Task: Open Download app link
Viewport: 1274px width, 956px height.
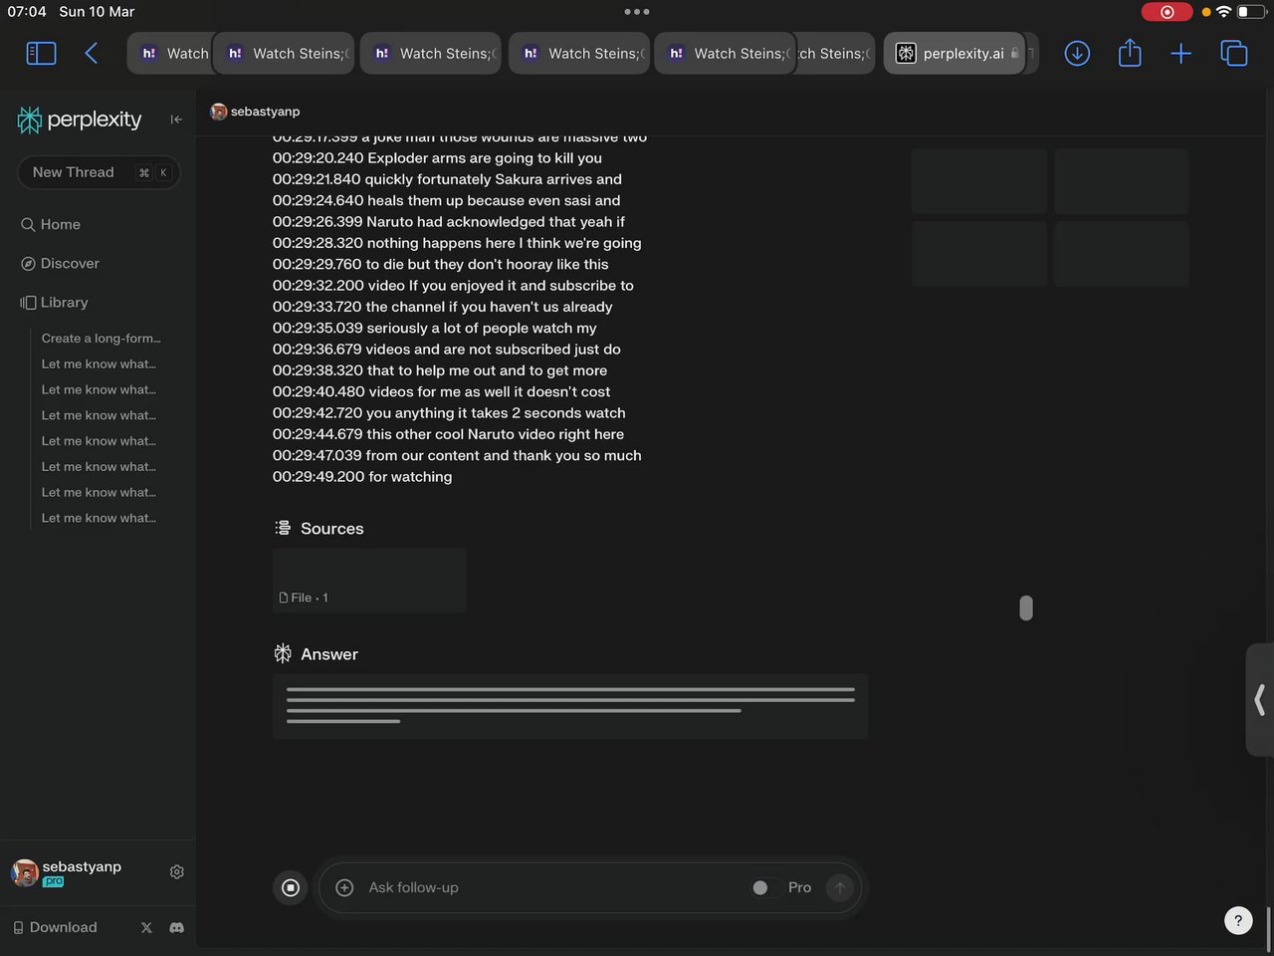Action: pyautogui.click(x=55, y=927)
